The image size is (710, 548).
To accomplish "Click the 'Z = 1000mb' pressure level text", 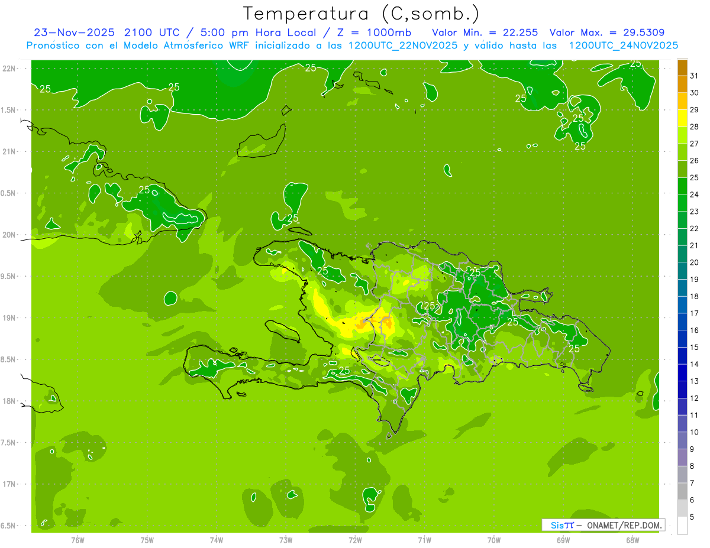I will click(375, 32).
